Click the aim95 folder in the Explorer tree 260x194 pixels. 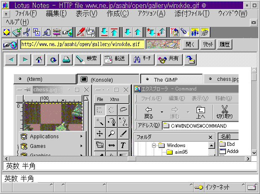coord(177,152)
